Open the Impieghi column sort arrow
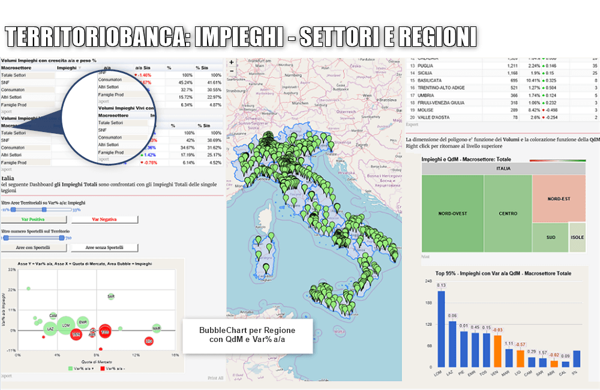This screenshot has height=390, width=600. [x=80, y=68]
